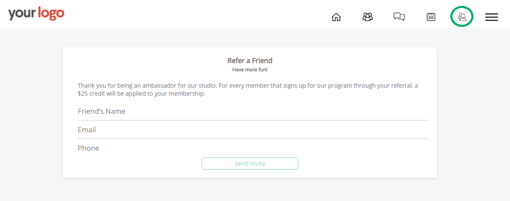The height and width of the screenshot is (201, 510).
Task: Go to the Home icon in header
Action: coord(336,17)
